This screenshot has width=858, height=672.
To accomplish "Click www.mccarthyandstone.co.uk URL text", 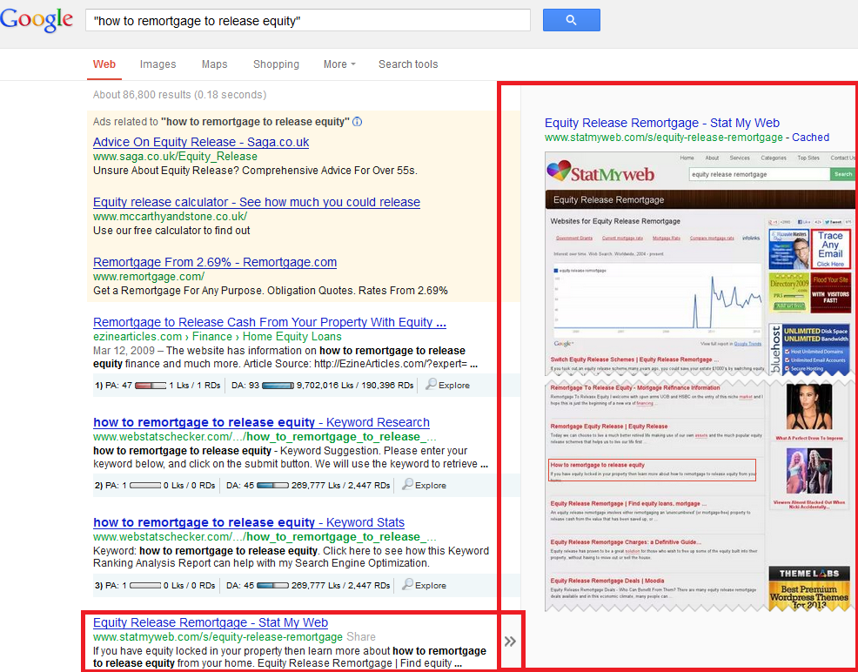I will click(x=171, y=216).
